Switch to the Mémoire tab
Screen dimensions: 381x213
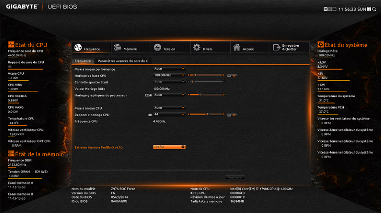(x=131, y=48)
